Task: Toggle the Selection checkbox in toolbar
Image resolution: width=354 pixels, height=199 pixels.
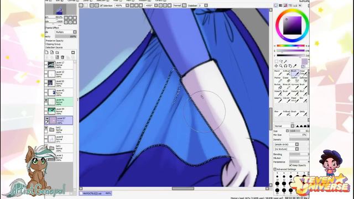Action: click(101, 6)
